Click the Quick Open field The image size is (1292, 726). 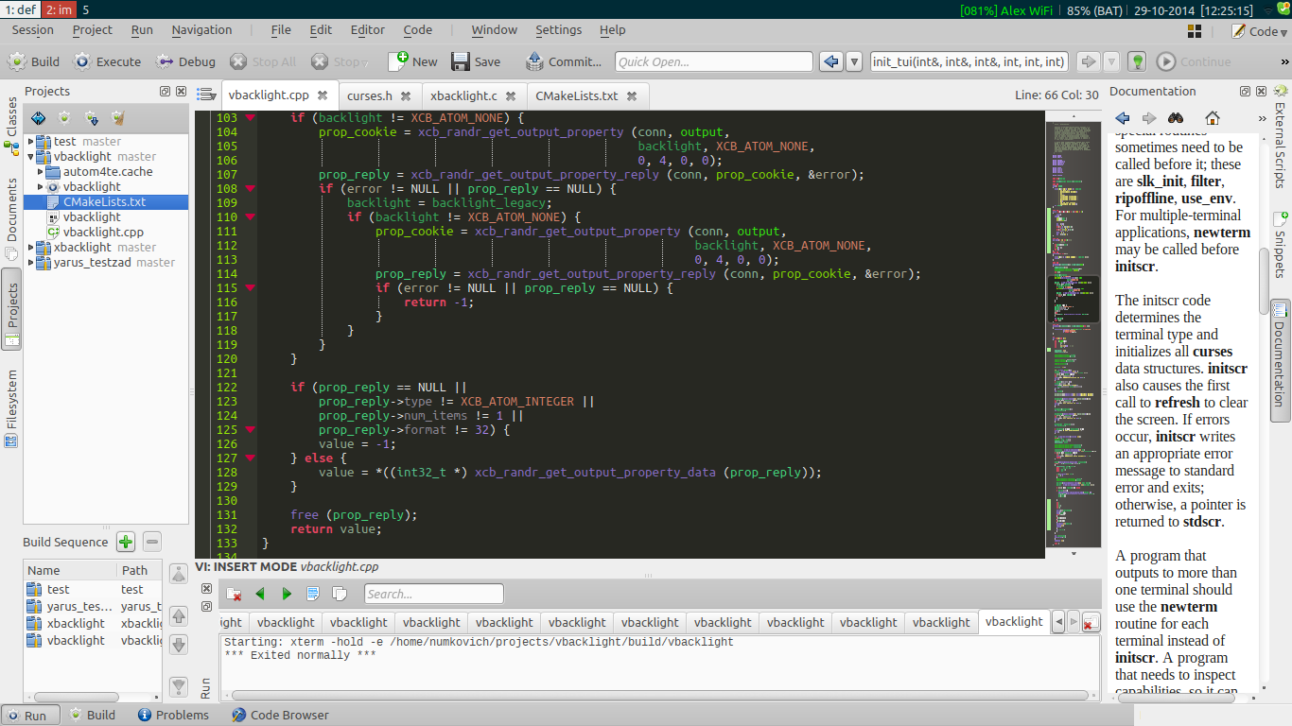point(714,61)
